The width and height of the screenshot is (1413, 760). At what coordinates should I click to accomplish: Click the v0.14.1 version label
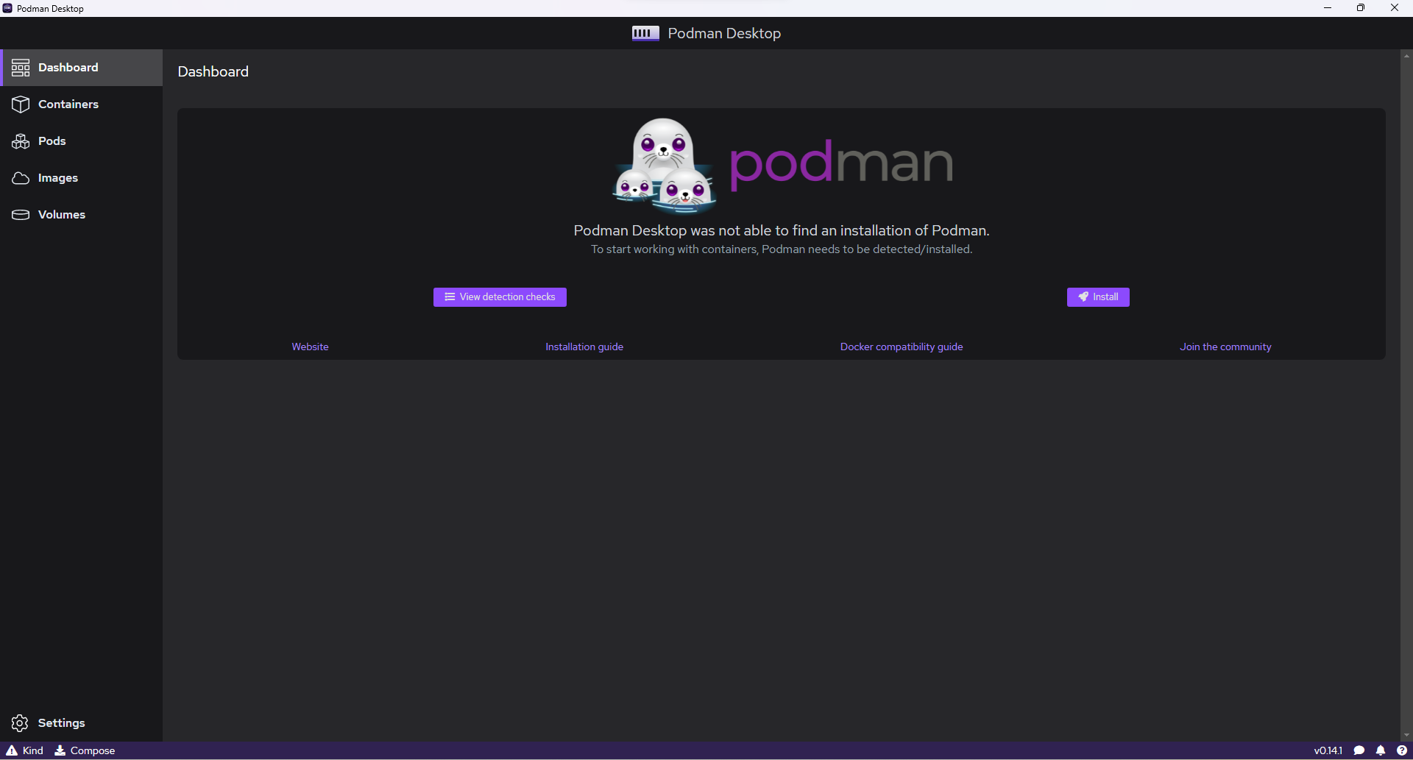pyautogui.click(x=1328, y=750)
